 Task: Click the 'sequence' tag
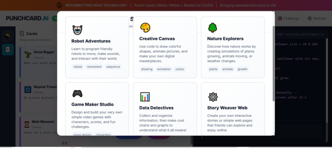point(113,67)
